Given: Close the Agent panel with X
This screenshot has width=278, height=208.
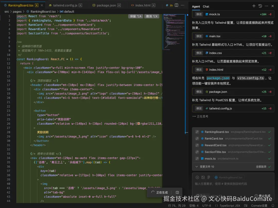Looking at the screenshot, I should tap(273, 6).
